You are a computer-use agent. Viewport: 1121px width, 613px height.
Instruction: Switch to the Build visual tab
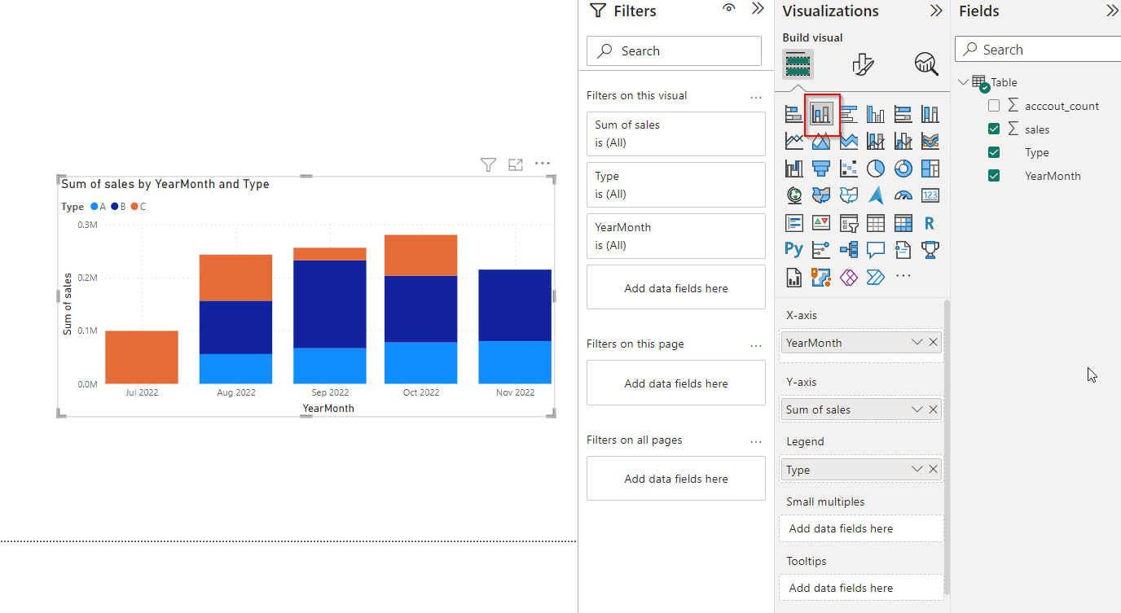pyautogui.click(x=798, y=63)
